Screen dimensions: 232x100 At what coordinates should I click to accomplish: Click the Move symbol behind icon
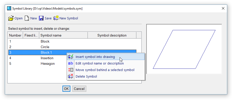point(71,70)
